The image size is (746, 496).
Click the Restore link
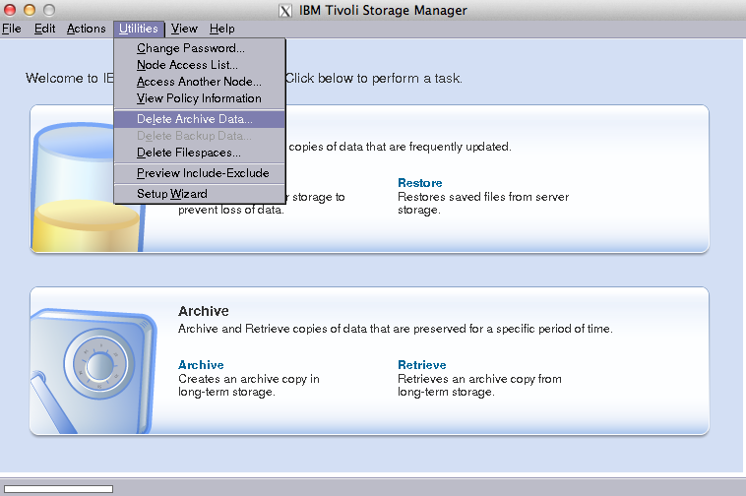(x=420, y=183)
